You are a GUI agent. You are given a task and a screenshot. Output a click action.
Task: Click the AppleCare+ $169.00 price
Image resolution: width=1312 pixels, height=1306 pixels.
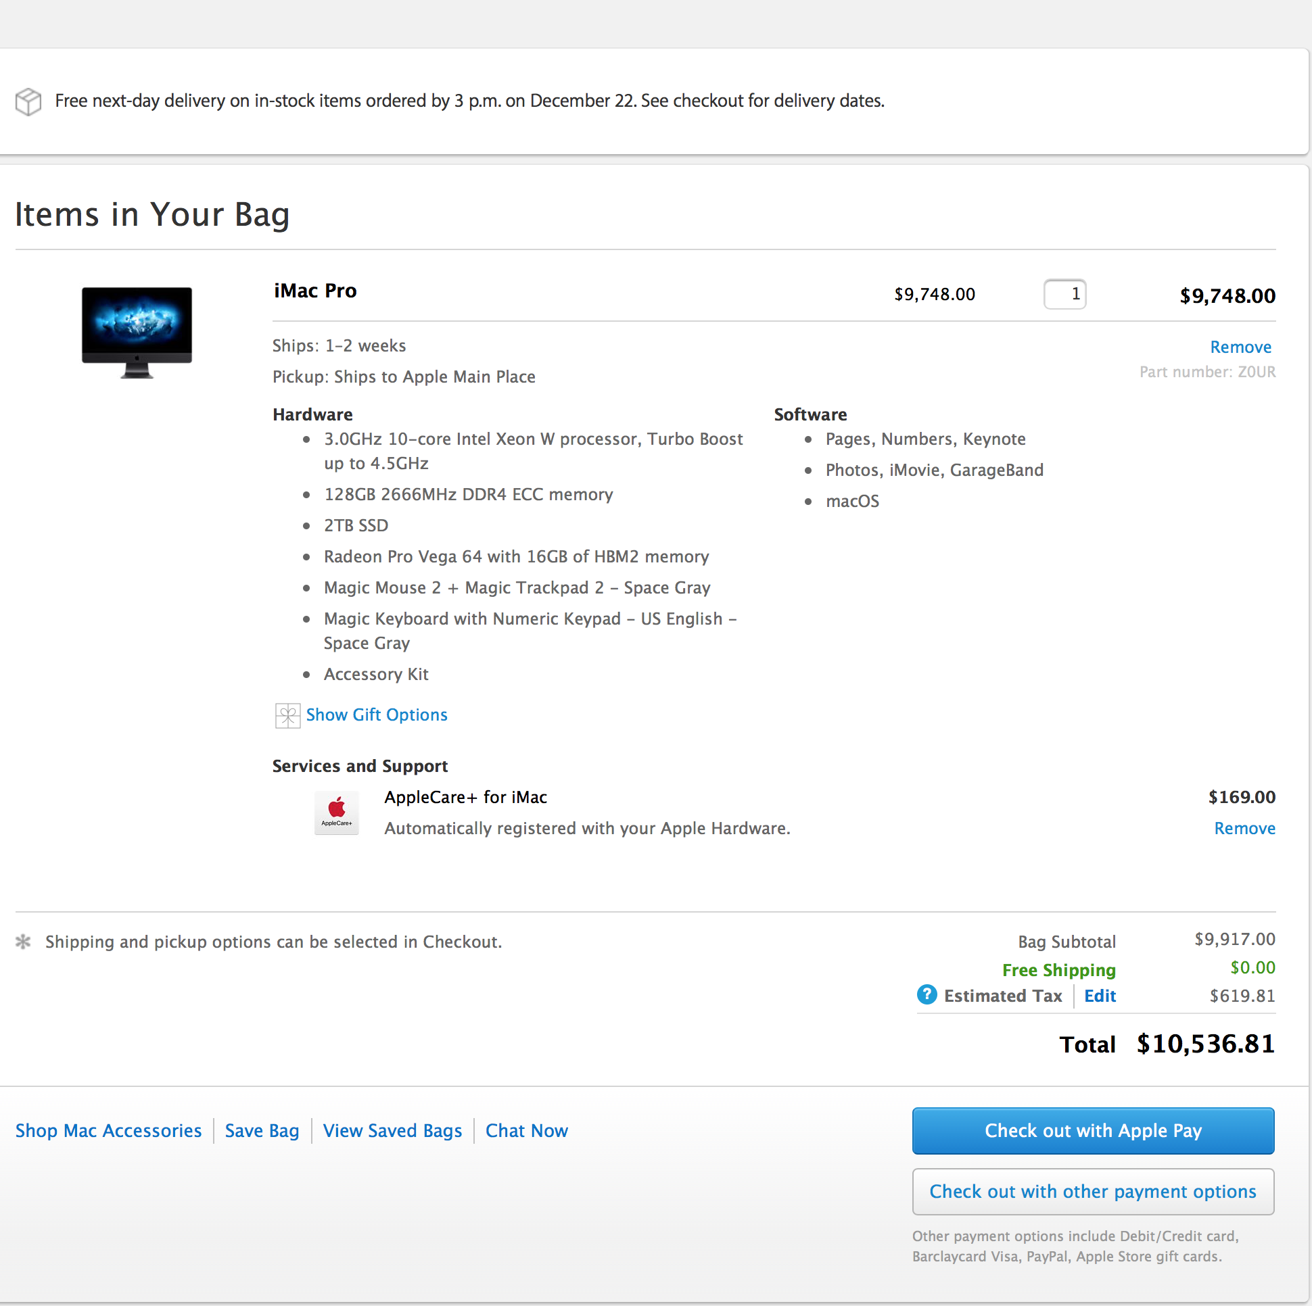click(1242, 797)
